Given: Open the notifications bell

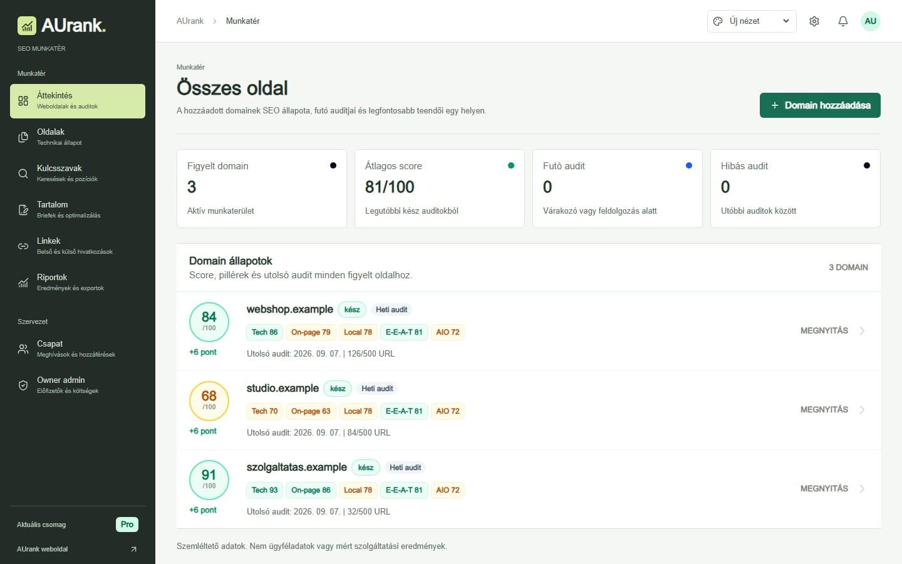Looking at the screenshot, I should point(843,21).
